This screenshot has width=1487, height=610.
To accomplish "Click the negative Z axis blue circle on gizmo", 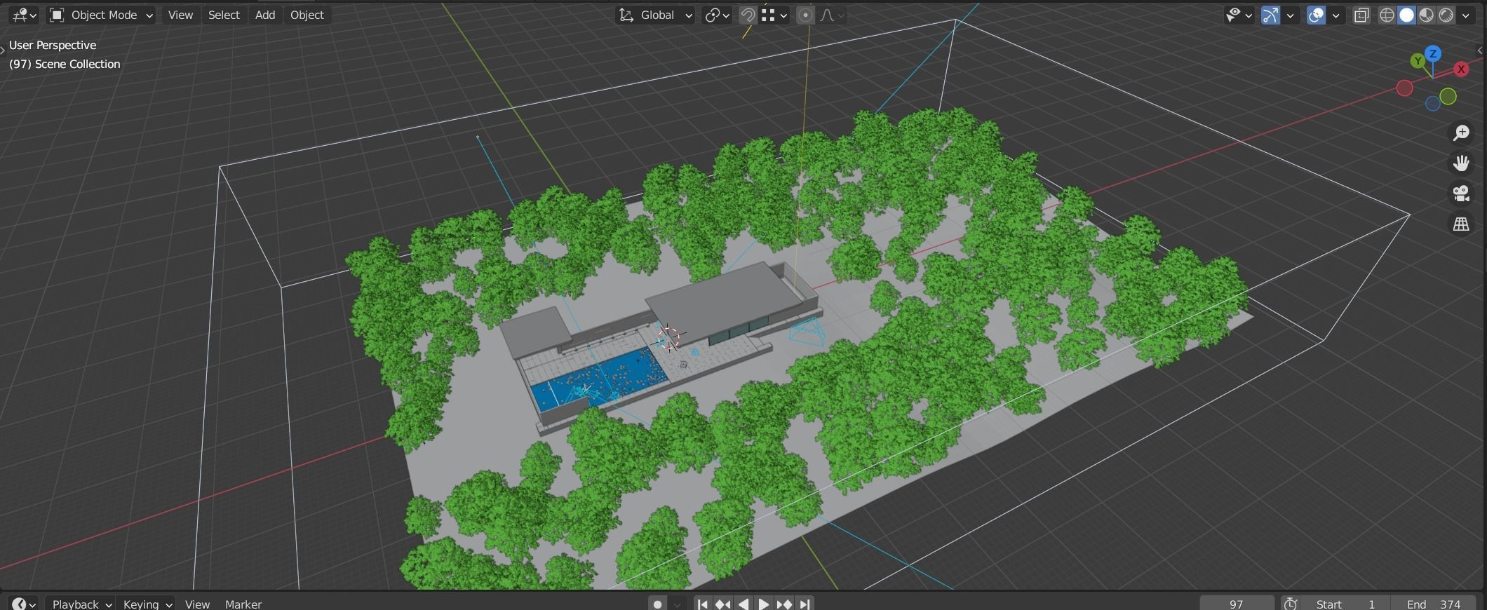I will click(1432, 104).
